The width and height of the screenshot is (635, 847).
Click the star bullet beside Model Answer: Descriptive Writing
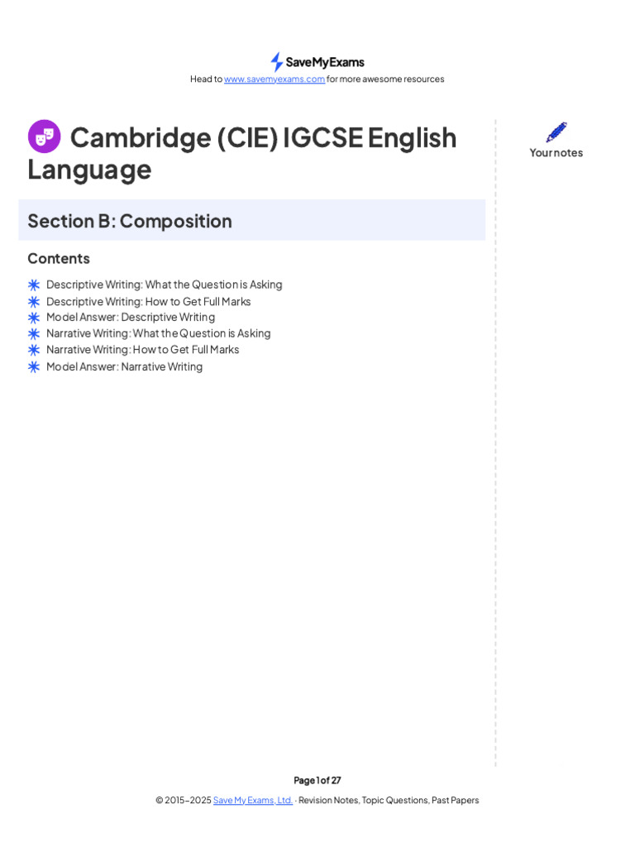34,318
